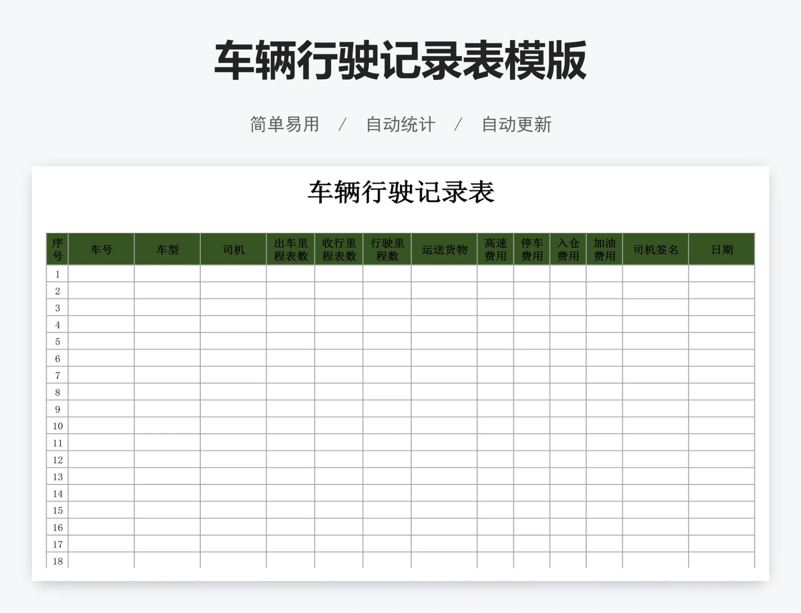Click row number 10 in the table

(x=58, y=426)
